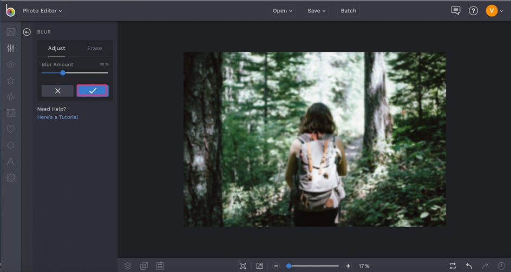Open the Here's a Tutorial link
Image resolution: width=511 pixels, height=272 pixels.
(58, 117)
